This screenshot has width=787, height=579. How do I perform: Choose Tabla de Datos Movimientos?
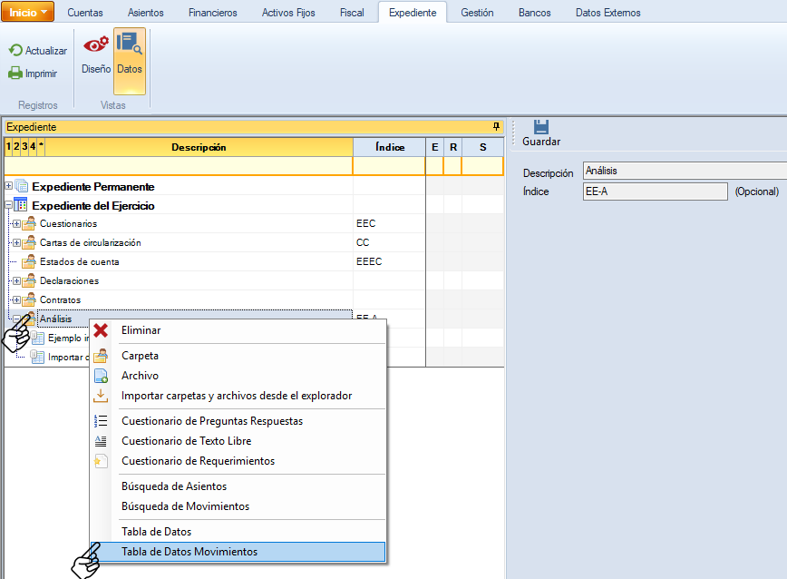189,552
